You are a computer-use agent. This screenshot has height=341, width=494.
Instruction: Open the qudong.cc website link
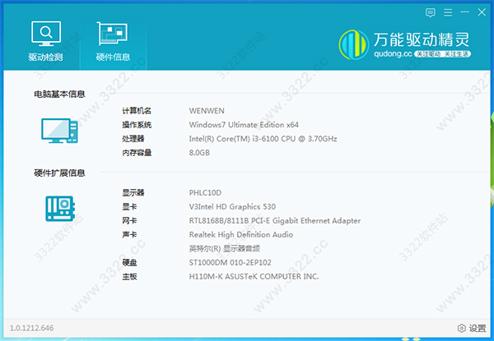coord(393,53)
